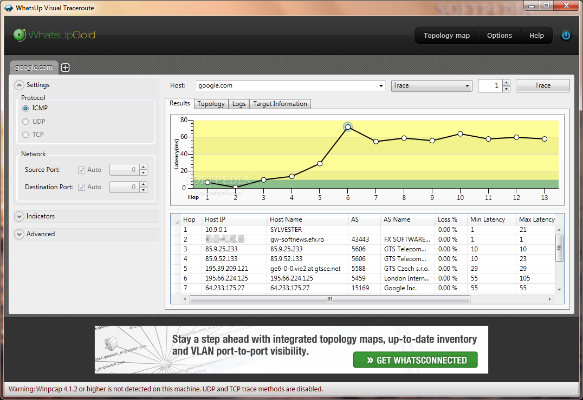583x400 pixels.
Task: Click the Source Port input field
Action: click(x=125, y=170)
